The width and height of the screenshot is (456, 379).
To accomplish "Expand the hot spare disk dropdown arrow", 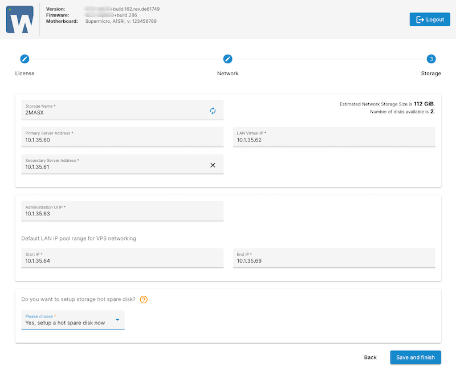I will point(117,320).
